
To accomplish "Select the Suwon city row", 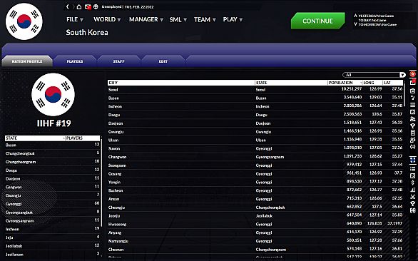I will pos(255,148).
